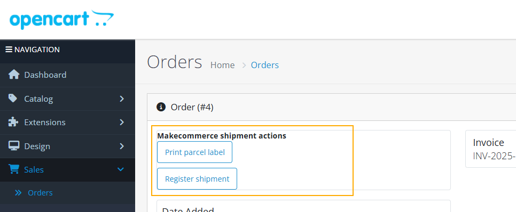
Task: Click the Sales shopping cart icon
Action: 14,169
